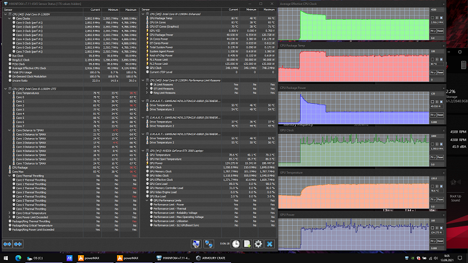Toggle first checkbox in CPU Package Temp graph

432,59
